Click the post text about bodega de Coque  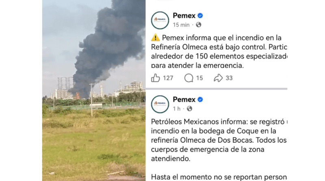click(219, 140)
